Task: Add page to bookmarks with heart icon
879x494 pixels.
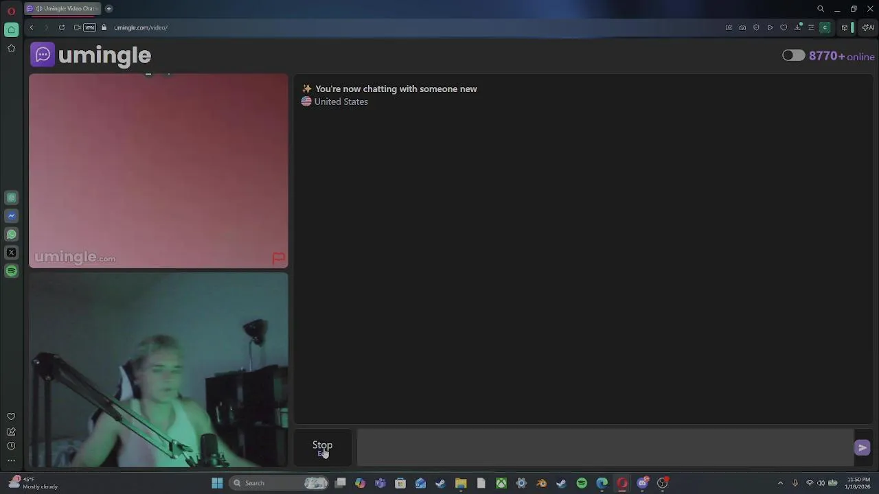Action: tap(784, 27)
